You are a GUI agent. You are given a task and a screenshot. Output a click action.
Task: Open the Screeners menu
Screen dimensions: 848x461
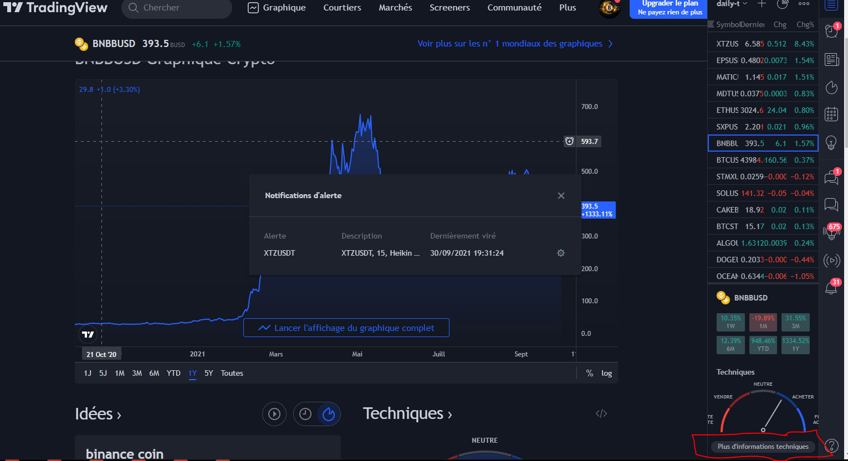pyautogui.click(x=449, y=8)
